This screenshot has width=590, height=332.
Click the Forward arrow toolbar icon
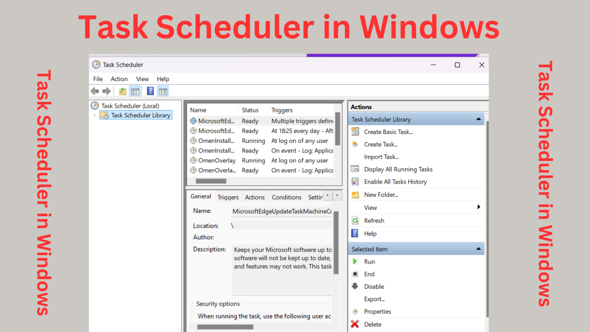click(106, 91)
